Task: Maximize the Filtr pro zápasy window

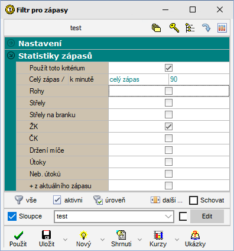Action: [193, 9]
